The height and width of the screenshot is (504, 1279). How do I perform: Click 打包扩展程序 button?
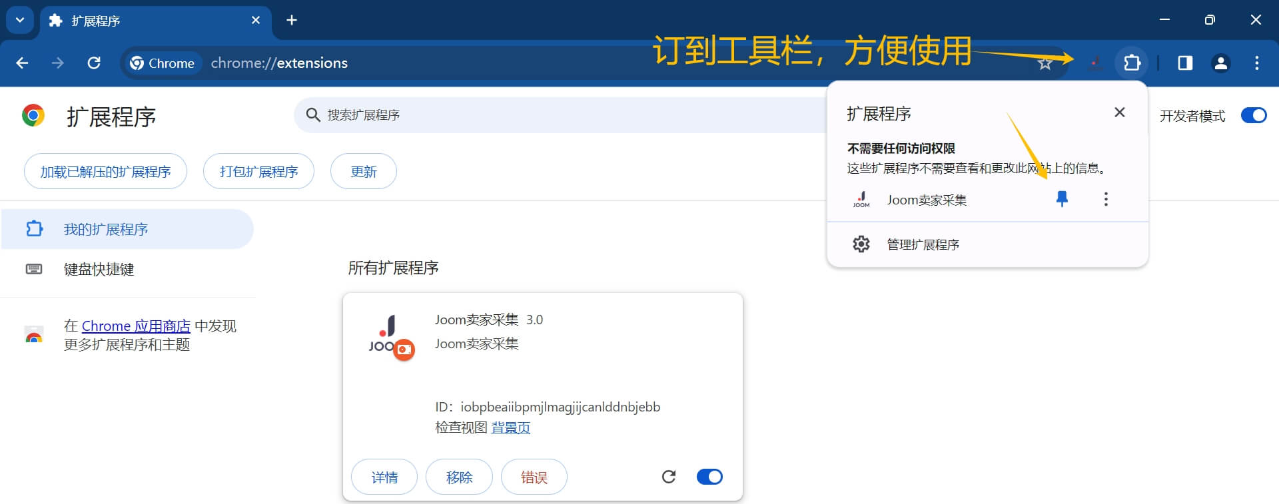pos(258,172)
